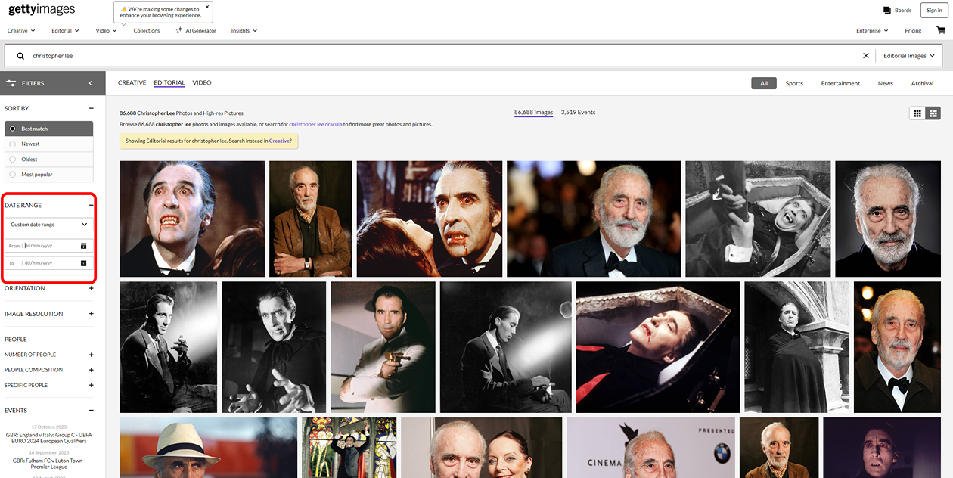Screen dimensions: 953x478
Task: Select the Entertainment category tab
Action: pyautogui.click(x=840, y=83)
